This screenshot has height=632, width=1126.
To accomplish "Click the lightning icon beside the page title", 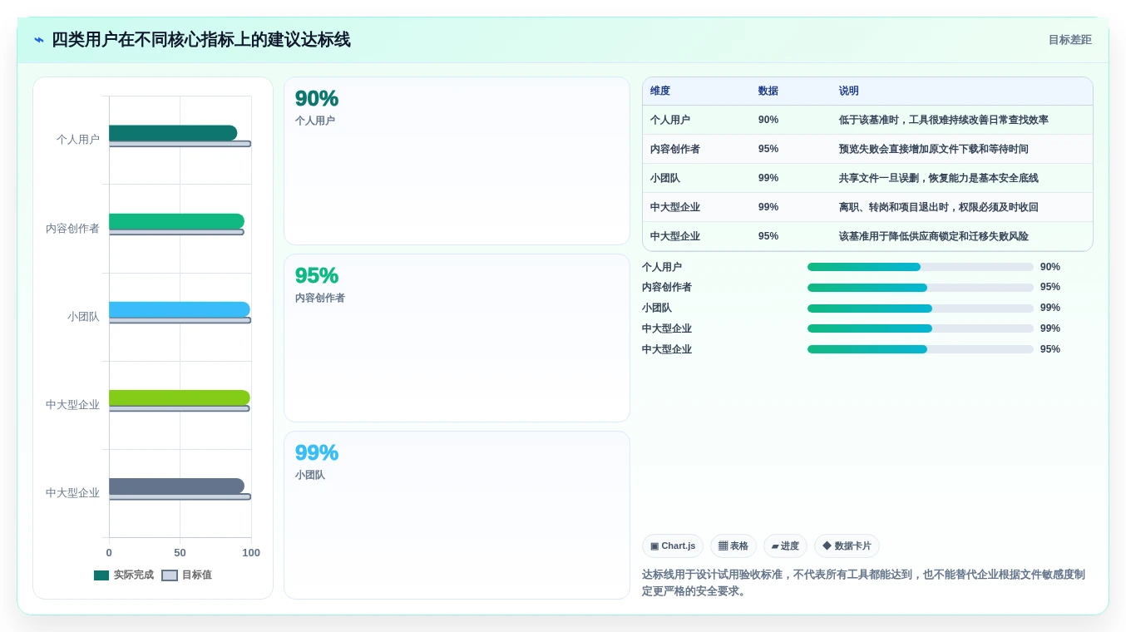I will click(39, 40).
